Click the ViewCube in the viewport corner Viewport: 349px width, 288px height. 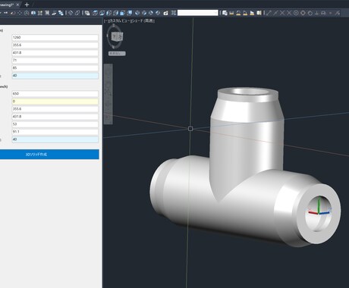pos(117,36)
